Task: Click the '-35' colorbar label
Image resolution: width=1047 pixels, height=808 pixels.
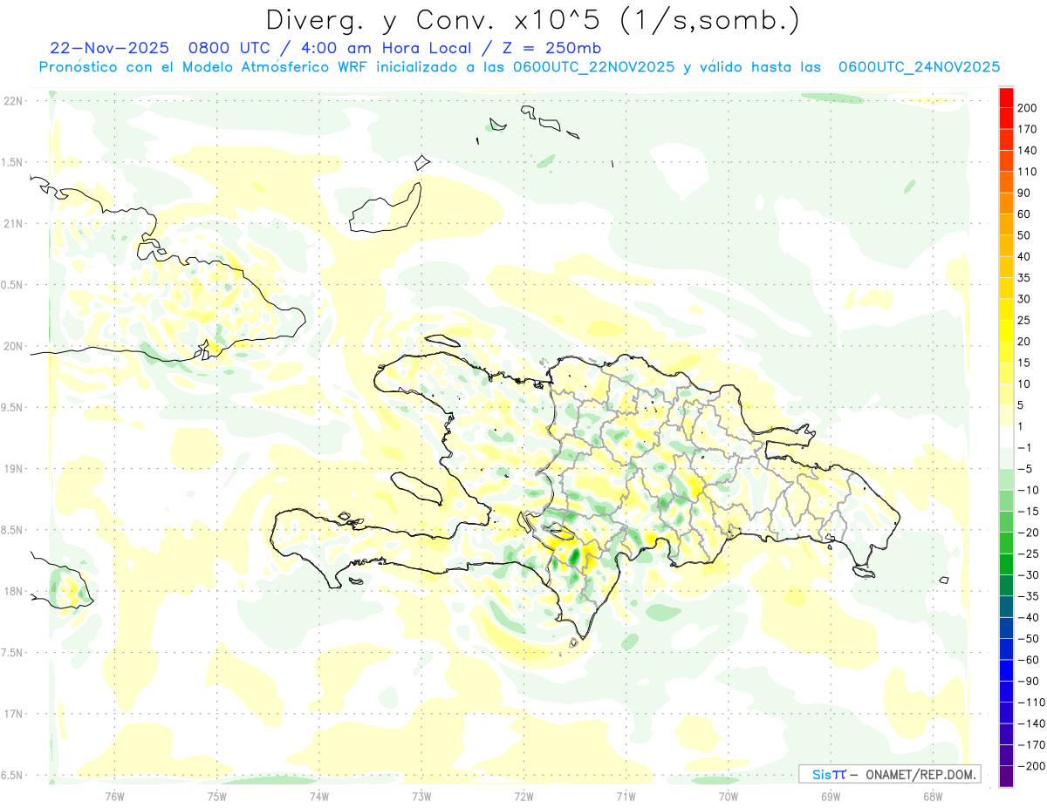Action: pos(1028,596)
